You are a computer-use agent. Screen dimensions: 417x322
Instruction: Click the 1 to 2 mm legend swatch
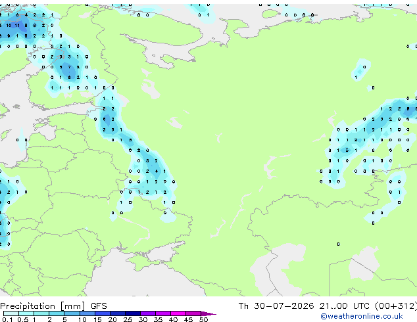(x=41, y=313)
